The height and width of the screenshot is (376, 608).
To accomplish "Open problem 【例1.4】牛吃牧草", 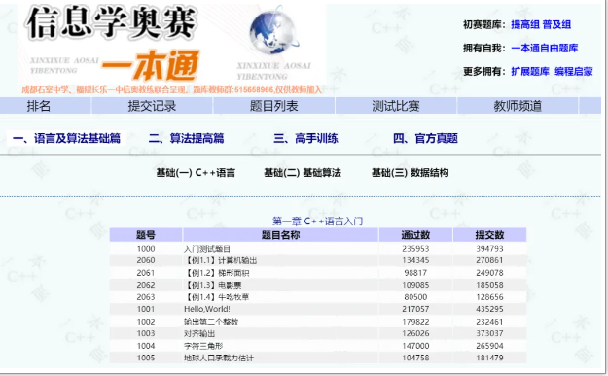I will click(216, 297).
